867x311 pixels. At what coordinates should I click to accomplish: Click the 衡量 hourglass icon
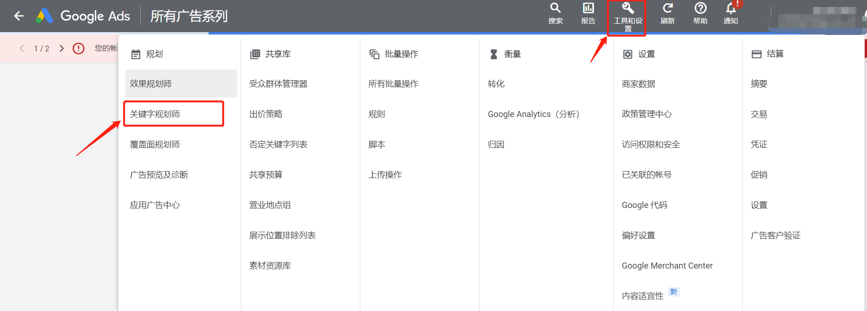tap(494, 54)
